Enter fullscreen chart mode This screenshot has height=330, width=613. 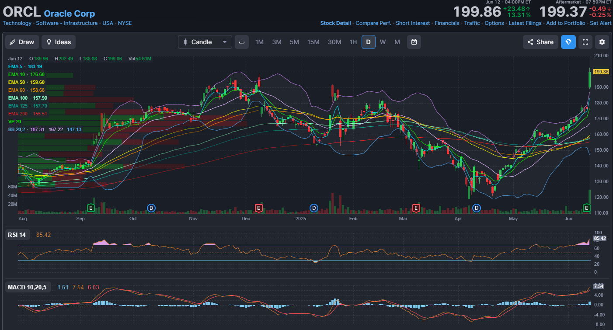click(x=585, y=42)
